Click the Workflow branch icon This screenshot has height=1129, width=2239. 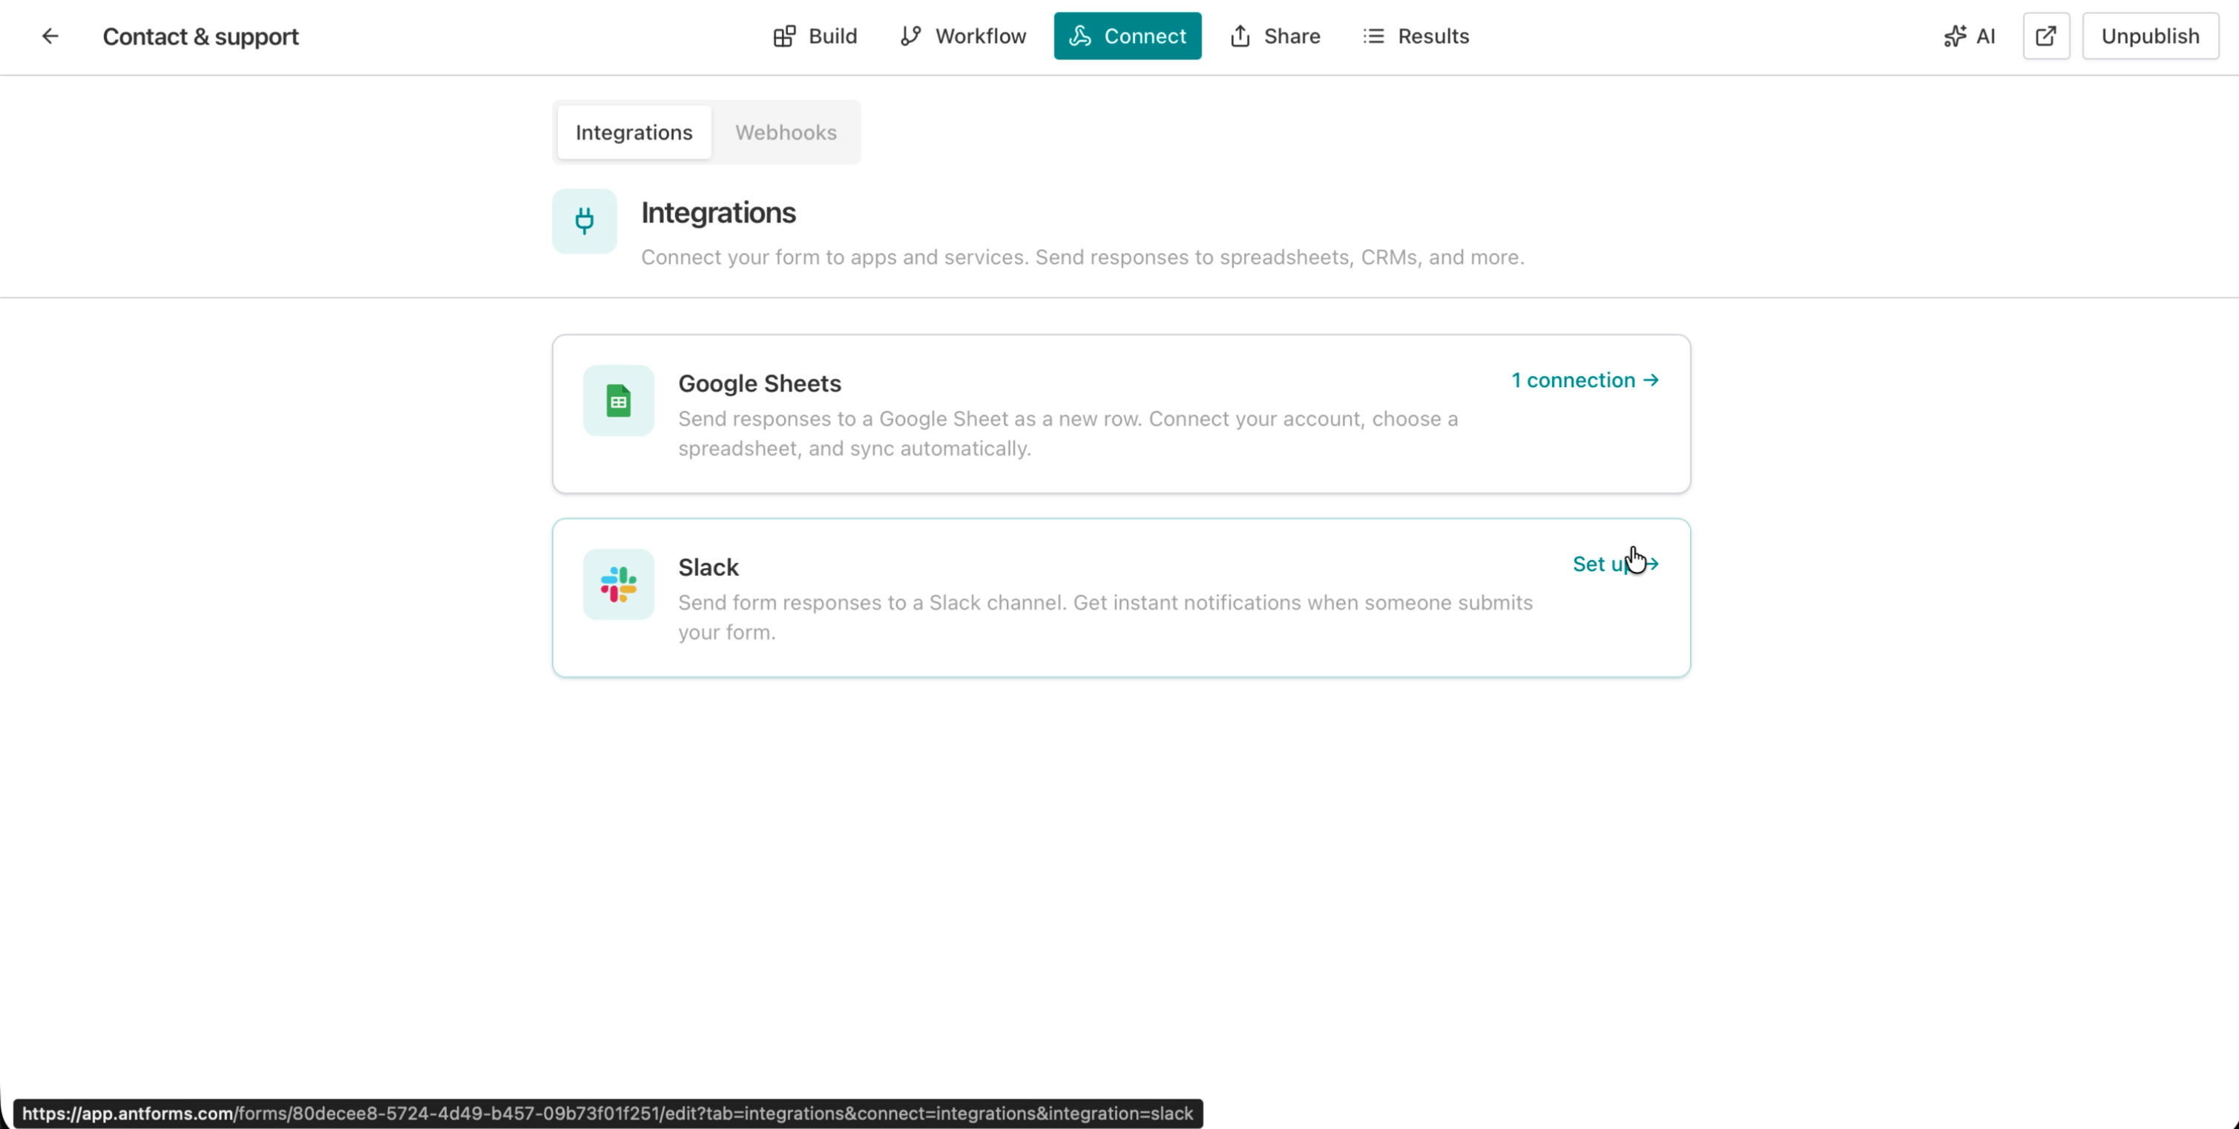(x=911, y=36)
